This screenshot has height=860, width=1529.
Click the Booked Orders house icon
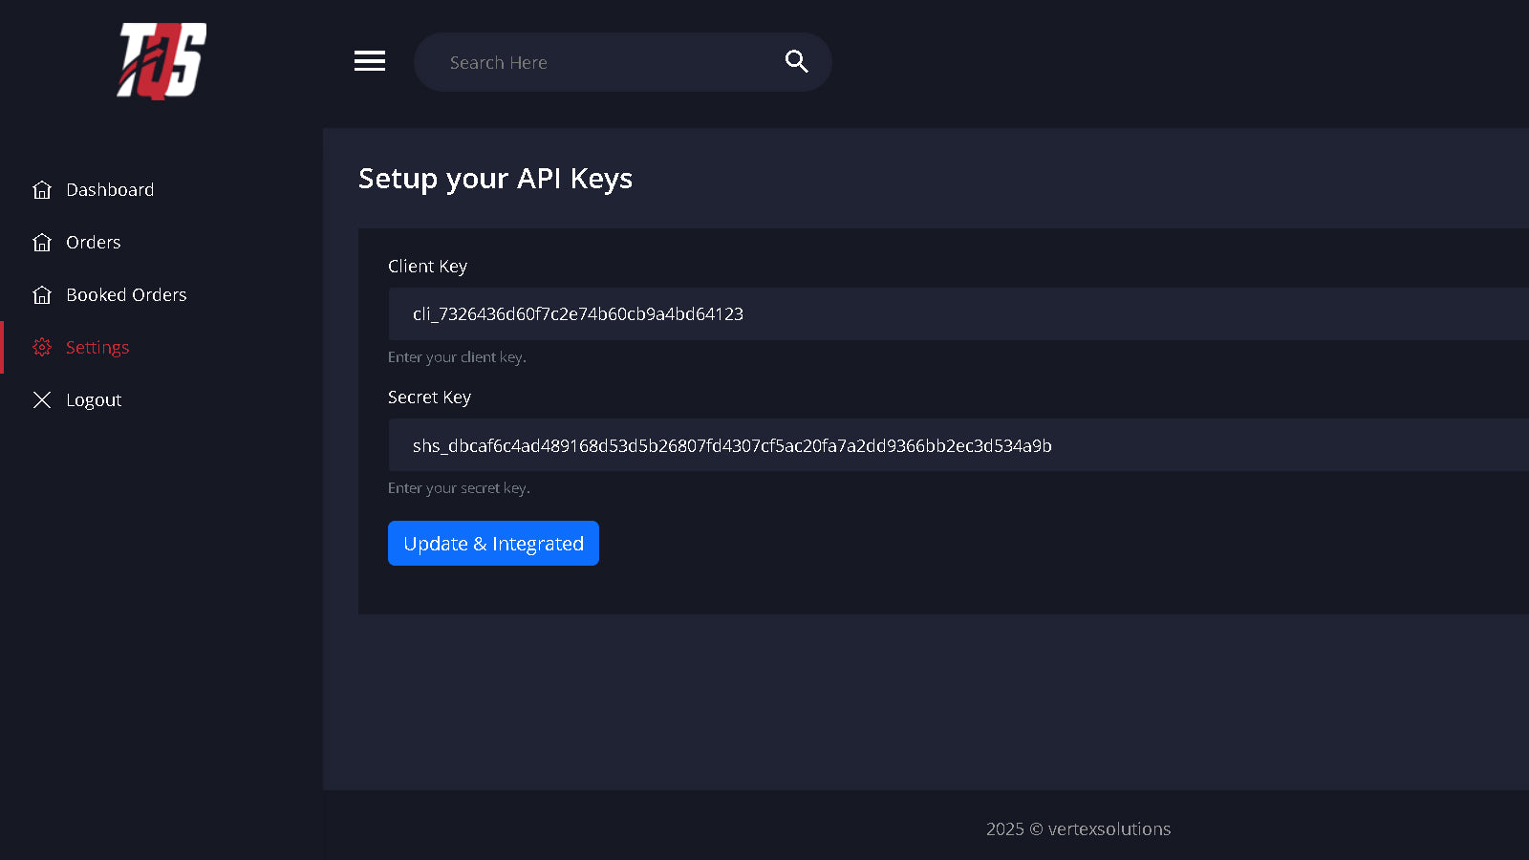pos(42,294)
